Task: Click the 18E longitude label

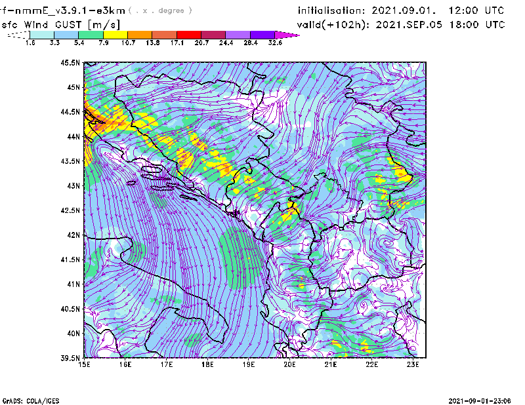Action: pyautogui.click(x=207, y=364)
